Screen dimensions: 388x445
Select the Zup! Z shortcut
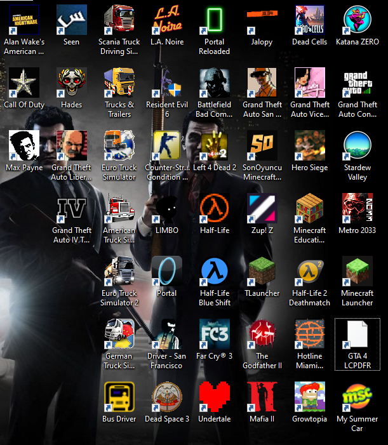pos(262,208)
